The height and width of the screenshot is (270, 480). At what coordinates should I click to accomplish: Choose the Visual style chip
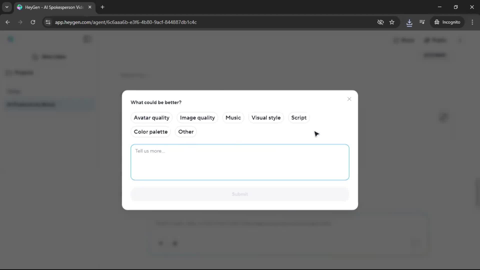click(266, 118)
